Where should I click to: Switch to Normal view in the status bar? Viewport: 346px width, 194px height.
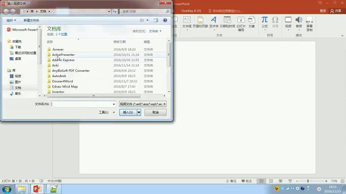pyautogui.click(x=261, y=181)
